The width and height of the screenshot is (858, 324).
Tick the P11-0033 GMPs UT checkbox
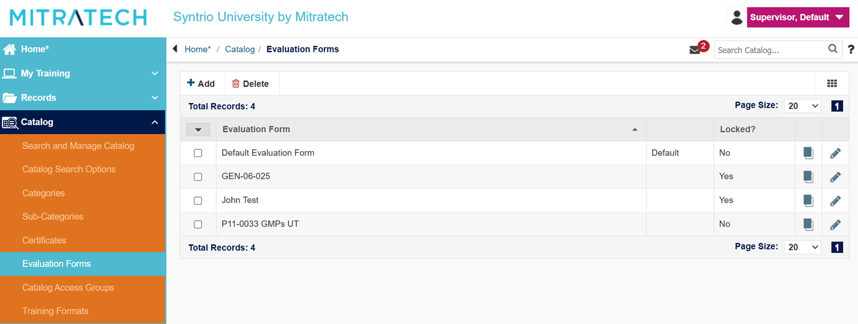(x=198, y=224)
